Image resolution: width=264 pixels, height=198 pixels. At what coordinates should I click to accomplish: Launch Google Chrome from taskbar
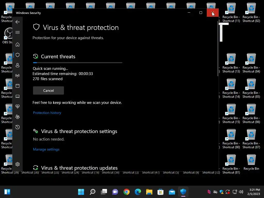pos(127,192)
